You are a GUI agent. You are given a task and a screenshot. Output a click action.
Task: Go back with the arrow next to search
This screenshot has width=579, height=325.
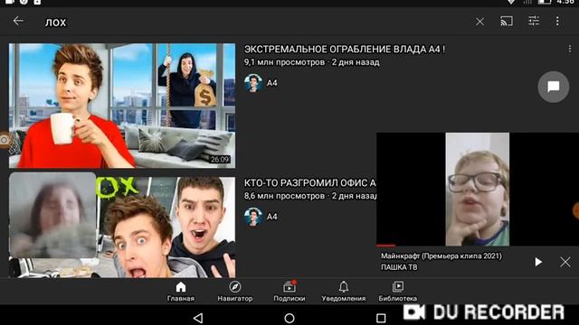click(x=18, y=21)
